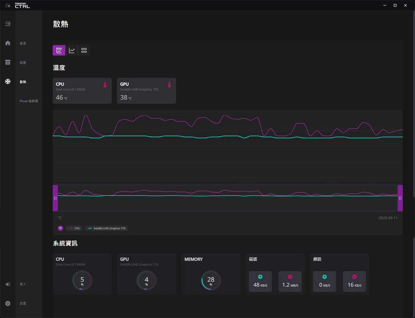Click network upload arrow icon above 0 KB/S

(325, 277)
